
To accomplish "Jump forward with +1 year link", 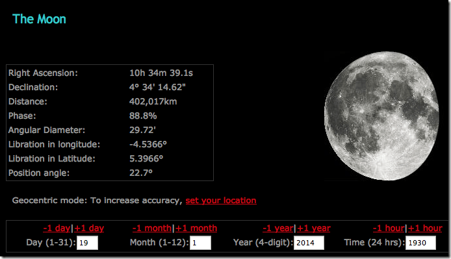I will [x=313, y=228].
